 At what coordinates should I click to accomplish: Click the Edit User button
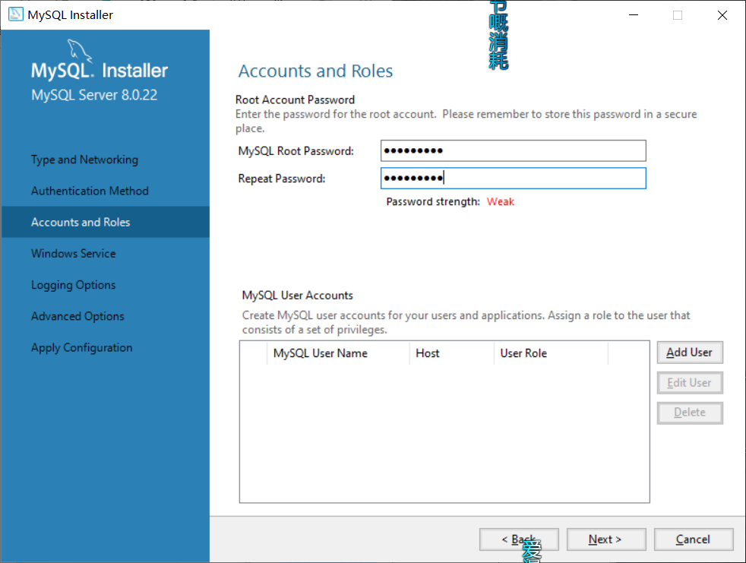690,383
